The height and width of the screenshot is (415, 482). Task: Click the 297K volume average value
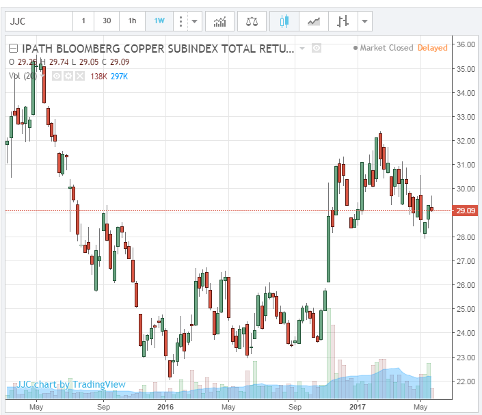(119, 77)
